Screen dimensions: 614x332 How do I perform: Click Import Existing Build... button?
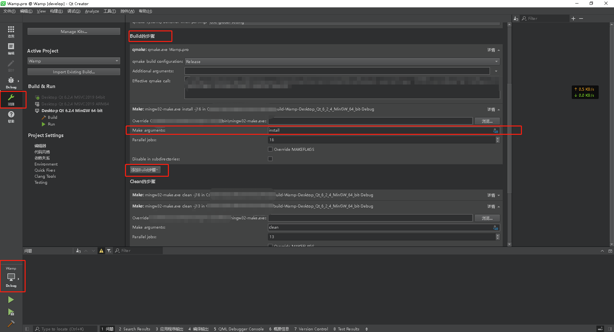[74, 72]
